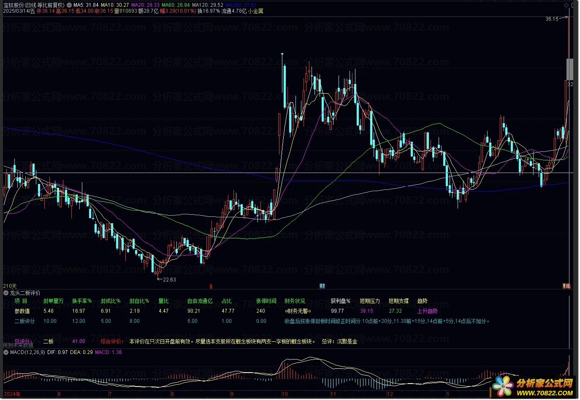Click the 210天 period label
The image size is (580, 400).
pyautogui.click(x=10, y=286)
